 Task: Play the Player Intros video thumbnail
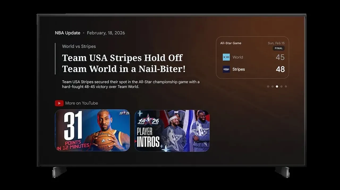click(x=172, y=130)
